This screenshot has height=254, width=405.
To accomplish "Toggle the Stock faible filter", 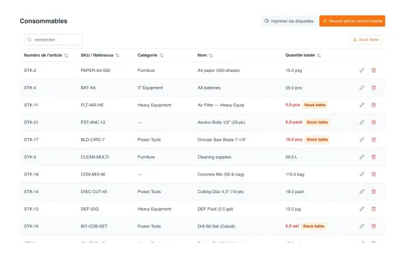I will click(366, 40).
